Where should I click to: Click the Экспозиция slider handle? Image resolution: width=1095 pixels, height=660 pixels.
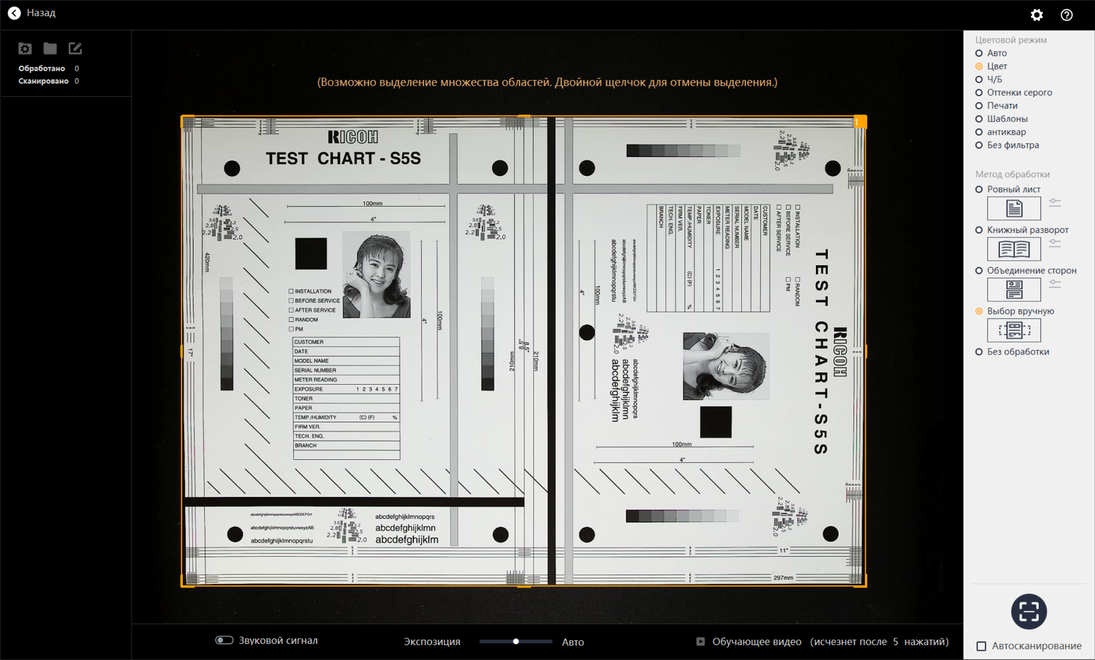tap(516, 641)
